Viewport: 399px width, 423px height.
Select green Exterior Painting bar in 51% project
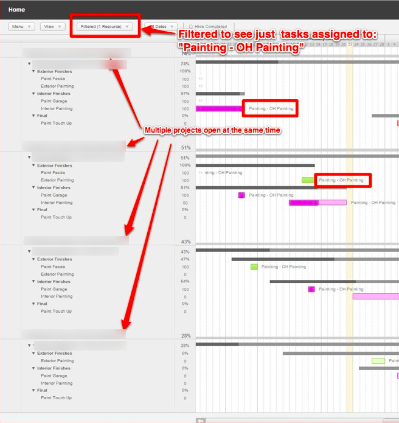pyautogui.click(x=308, y=180)
